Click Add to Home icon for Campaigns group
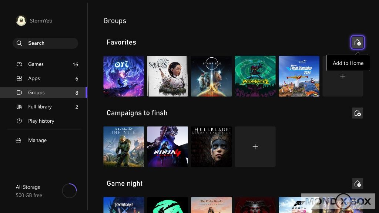The width and height of the screenshot is (379, 213). coord(358,113)
